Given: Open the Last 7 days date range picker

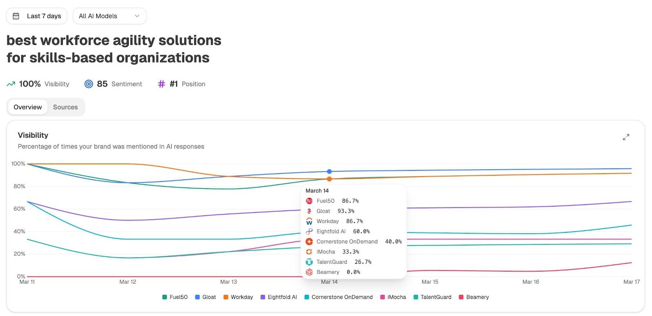Looking at the screenshot, I should pyautogui.click(x=36, y=16).
